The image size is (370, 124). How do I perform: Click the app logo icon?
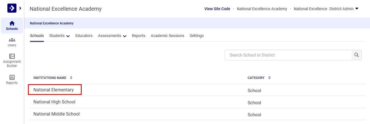[x=12, y=8]
